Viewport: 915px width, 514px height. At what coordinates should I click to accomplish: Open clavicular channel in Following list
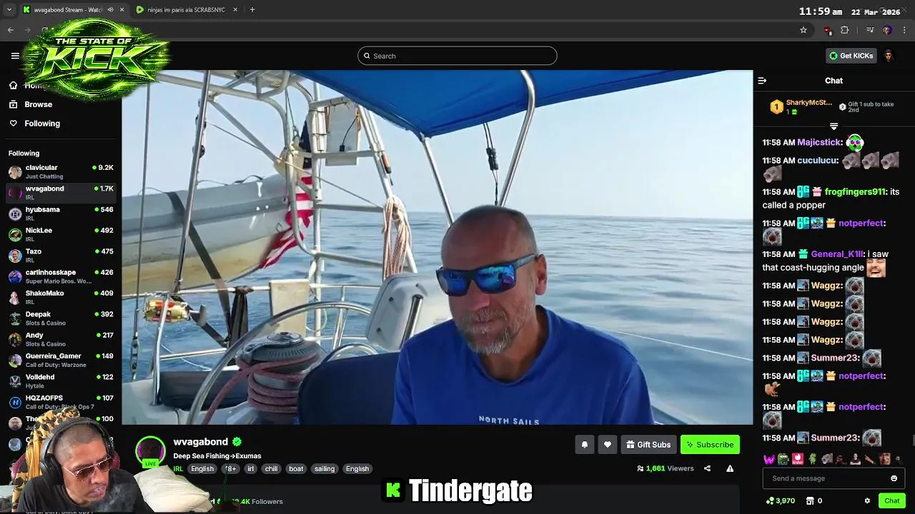61,171
